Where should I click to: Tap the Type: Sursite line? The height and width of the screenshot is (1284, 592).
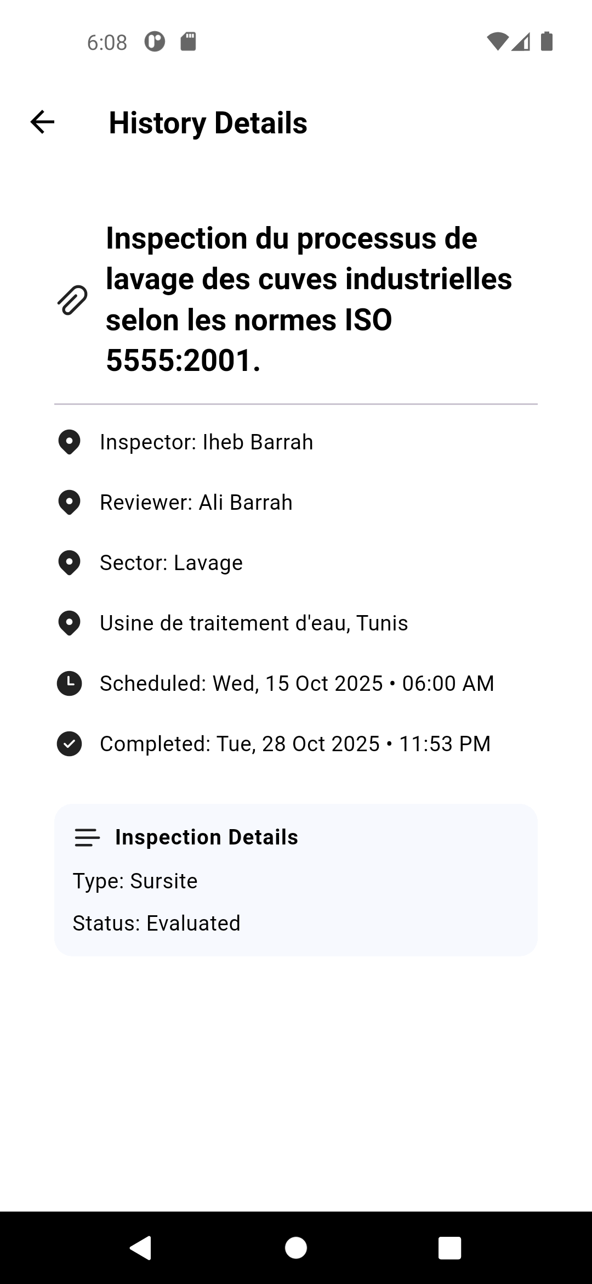[135, 881]
